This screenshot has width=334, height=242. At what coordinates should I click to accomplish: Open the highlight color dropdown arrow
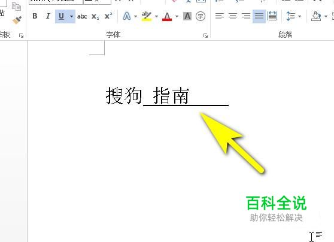tap(156, 16)
